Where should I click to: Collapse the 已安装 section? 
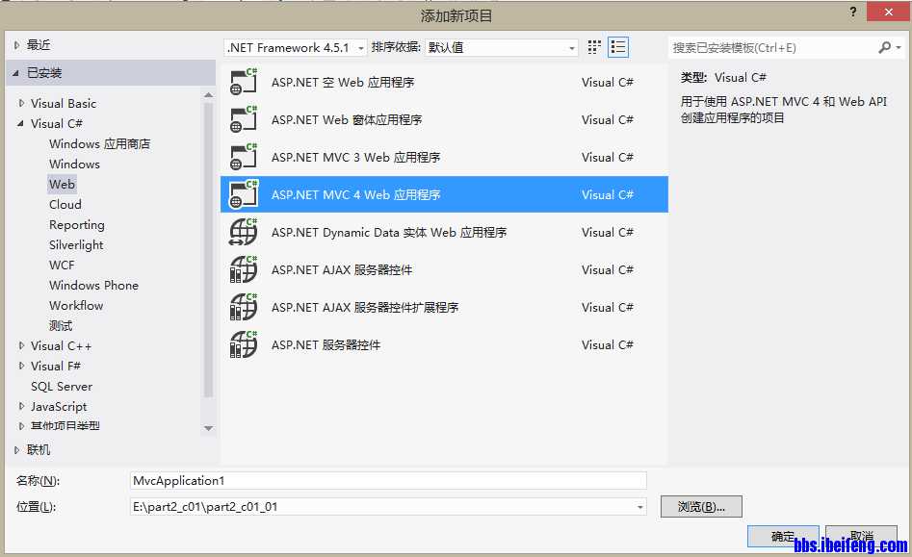pyautogui.click(x=15, y=72)
